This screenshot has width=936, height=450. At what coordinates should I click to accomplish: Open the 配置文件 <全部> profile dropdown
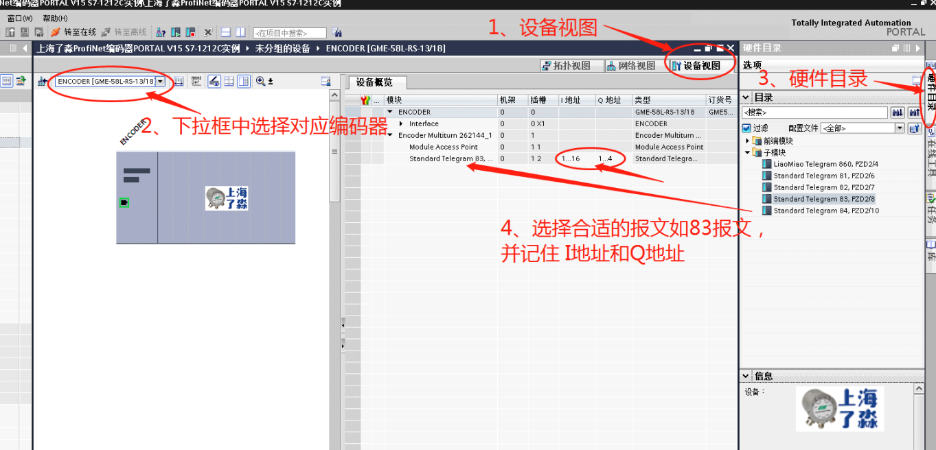click(x=900, y=128)
